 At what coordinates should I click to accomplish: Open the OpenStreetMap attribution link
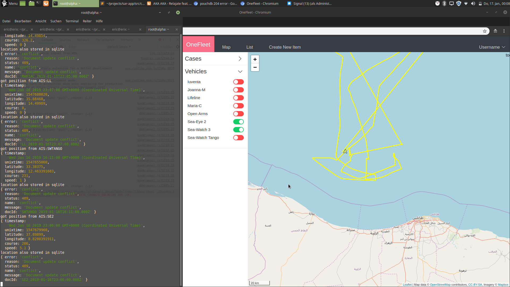440,285
